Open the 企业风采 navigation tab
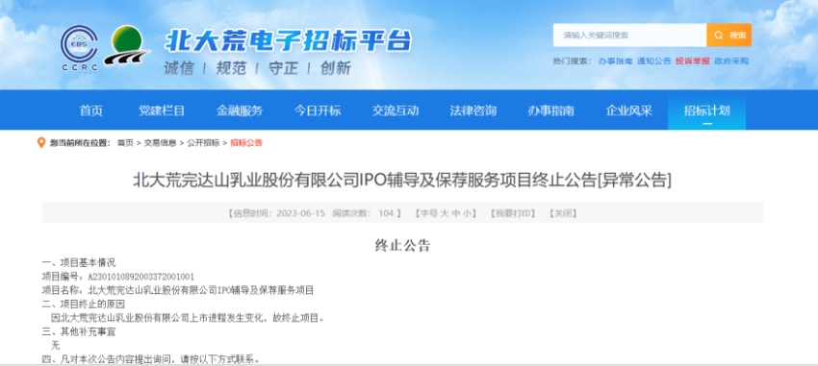The height and width of the screenshot is (366, 818). [x=629, y=110]
